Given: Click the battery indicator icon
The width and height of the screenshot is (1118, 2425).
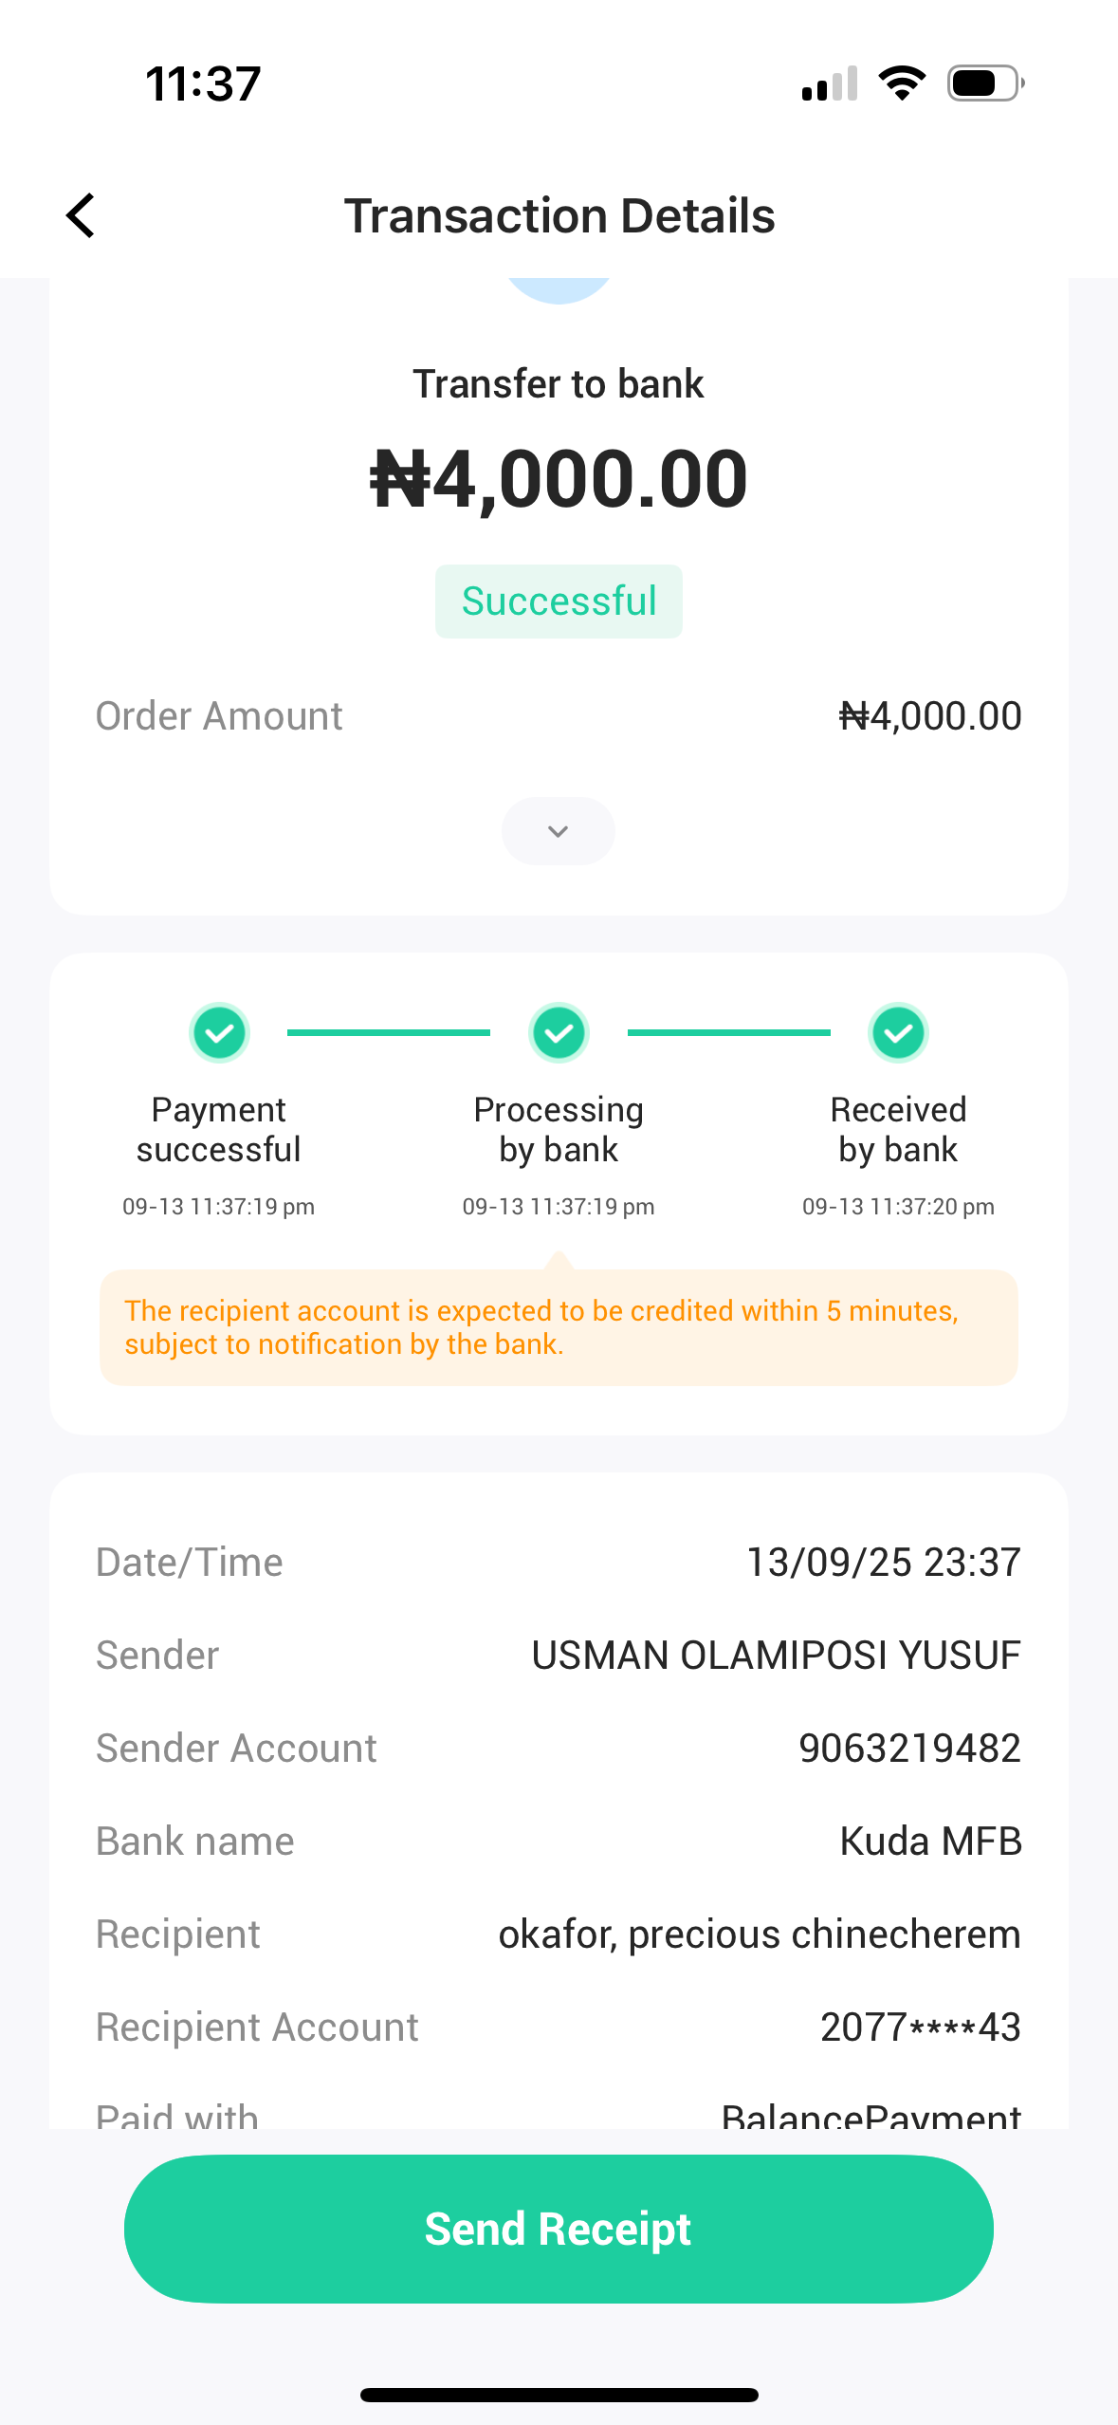Looking at the screenshot, I should coord(985,83).
